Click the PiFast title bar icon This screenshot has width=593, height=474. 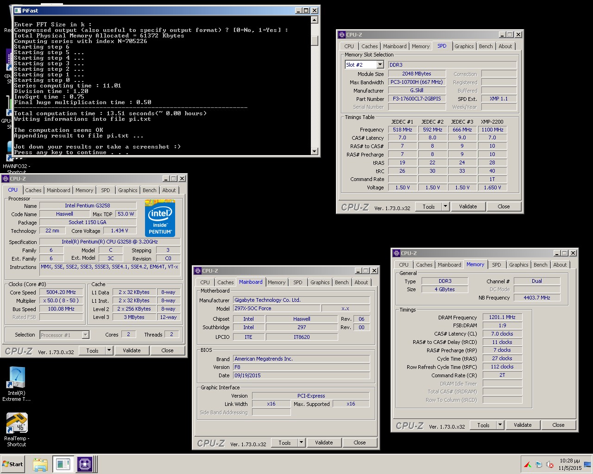(18, 10)
